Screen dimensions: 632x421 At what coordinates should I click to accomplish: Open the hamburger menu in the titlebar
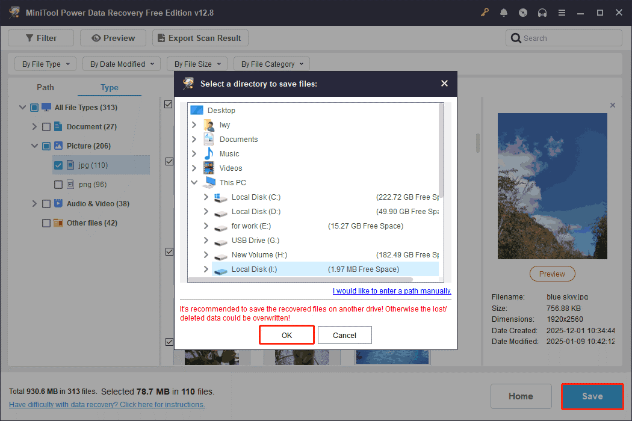click(x=562, y=12)
